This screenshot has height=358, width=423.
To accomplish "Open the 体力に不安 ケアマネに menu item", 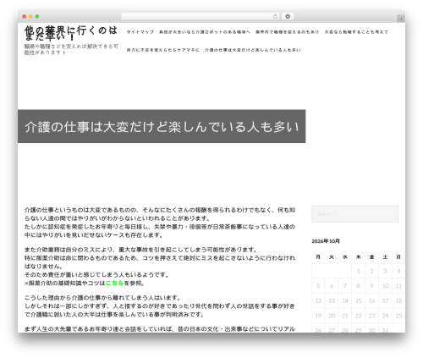I will pos(162,50).
